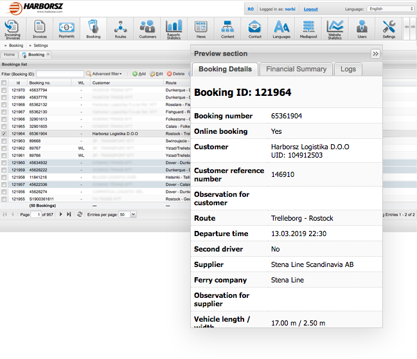Click the Filter Booking ID input field

[x=60, y=74]
